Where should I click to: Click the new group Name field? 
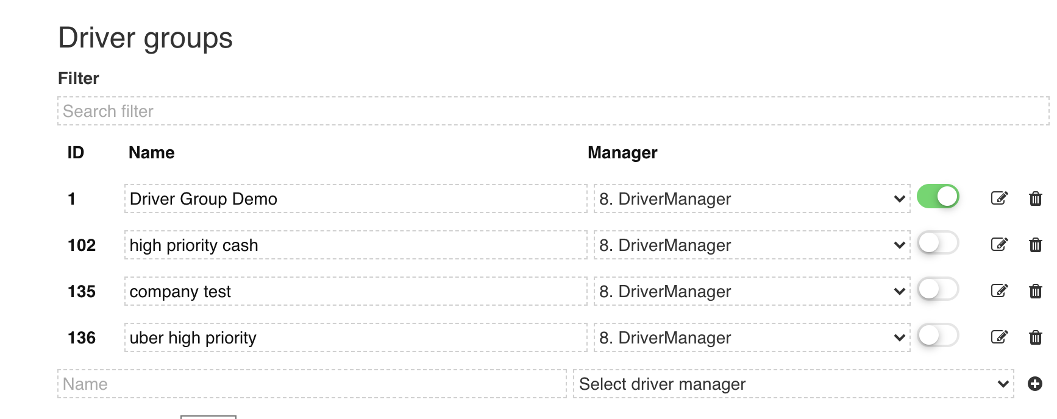point(312,384)
